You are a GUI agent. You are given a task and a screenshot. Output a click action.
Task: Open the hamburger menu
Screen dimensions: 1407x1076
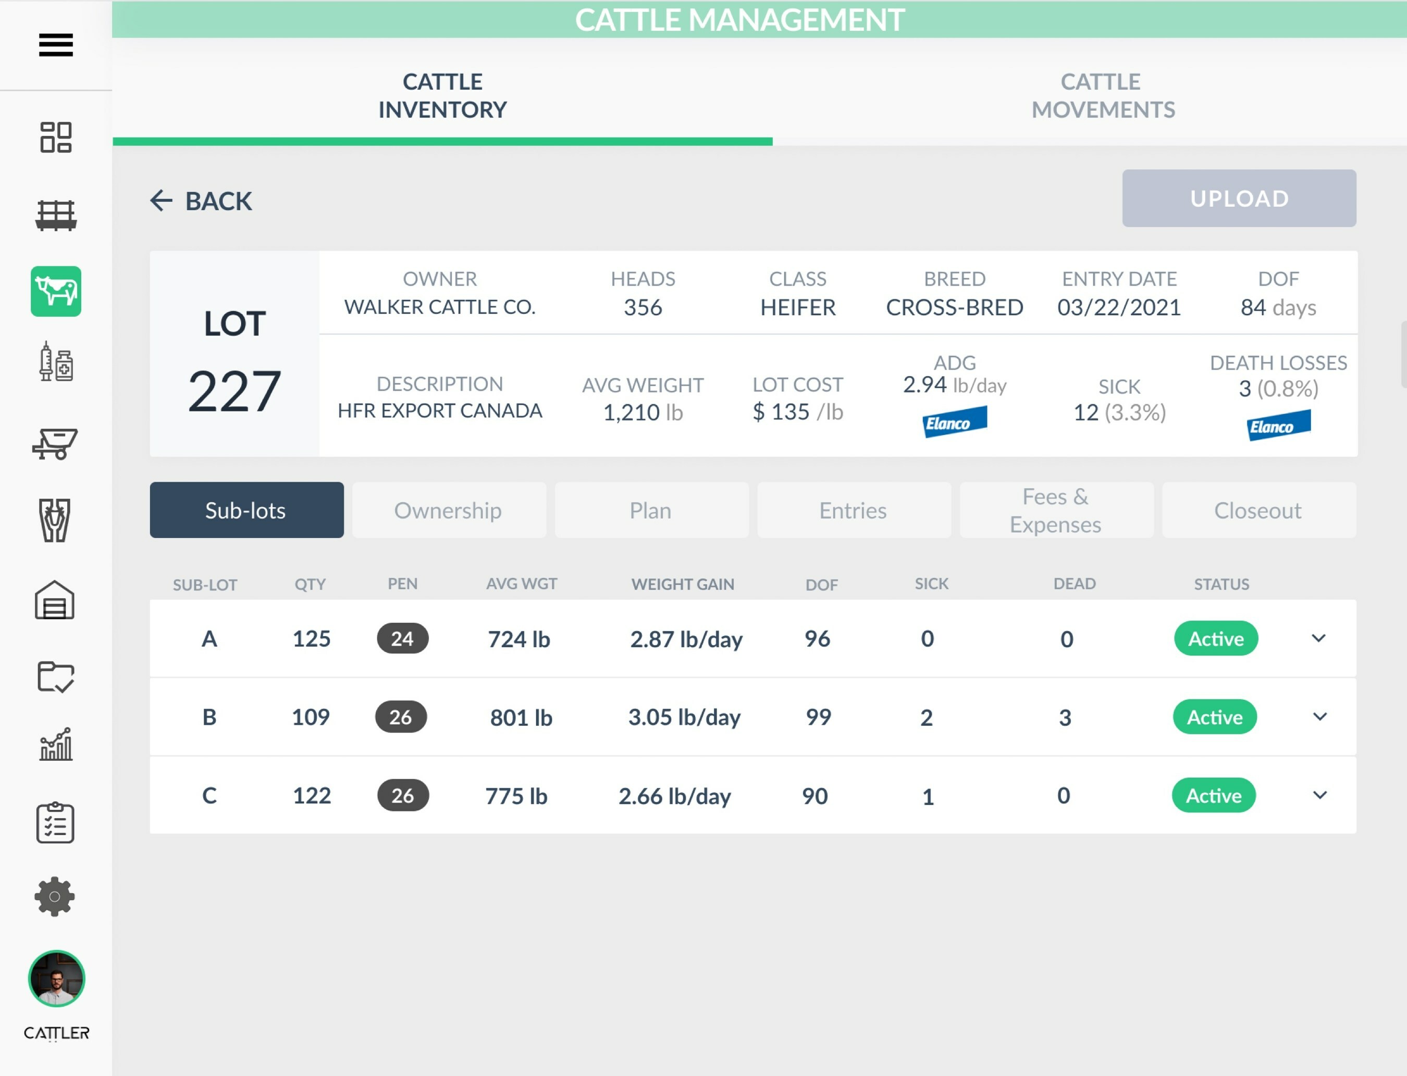pos(56,45)
